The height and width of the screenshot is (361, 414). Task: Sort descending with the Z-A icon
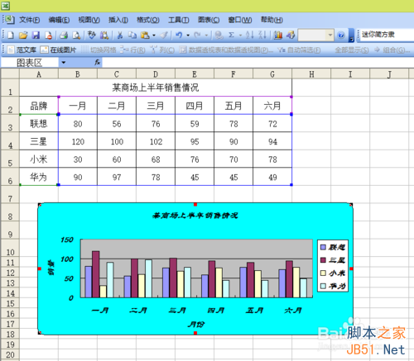click(262, 36)
